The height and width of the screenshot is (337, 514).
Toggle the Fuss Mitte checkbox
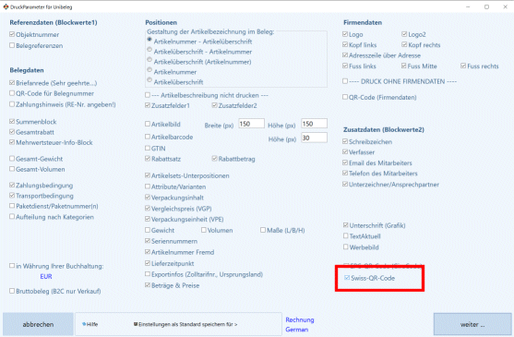point(404,66)
